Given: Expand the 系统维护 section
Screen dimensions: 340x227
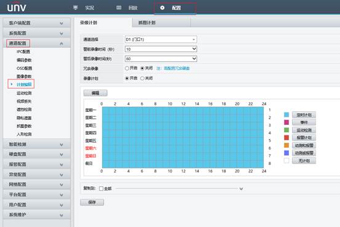Looking at the screenshot, I should pyautogui.click(x=37, y=215).
